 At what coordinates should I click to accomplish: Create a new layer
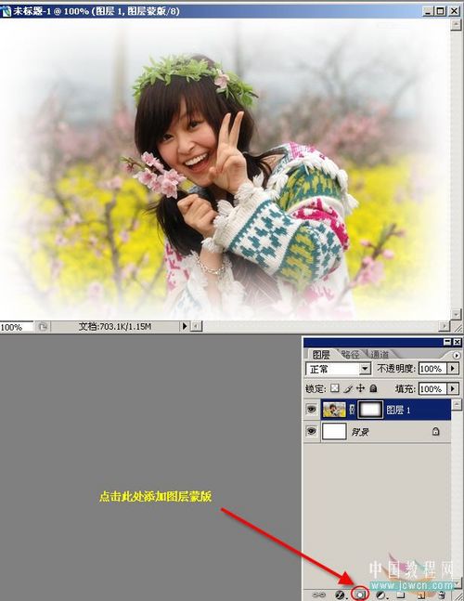click(421, 594)
